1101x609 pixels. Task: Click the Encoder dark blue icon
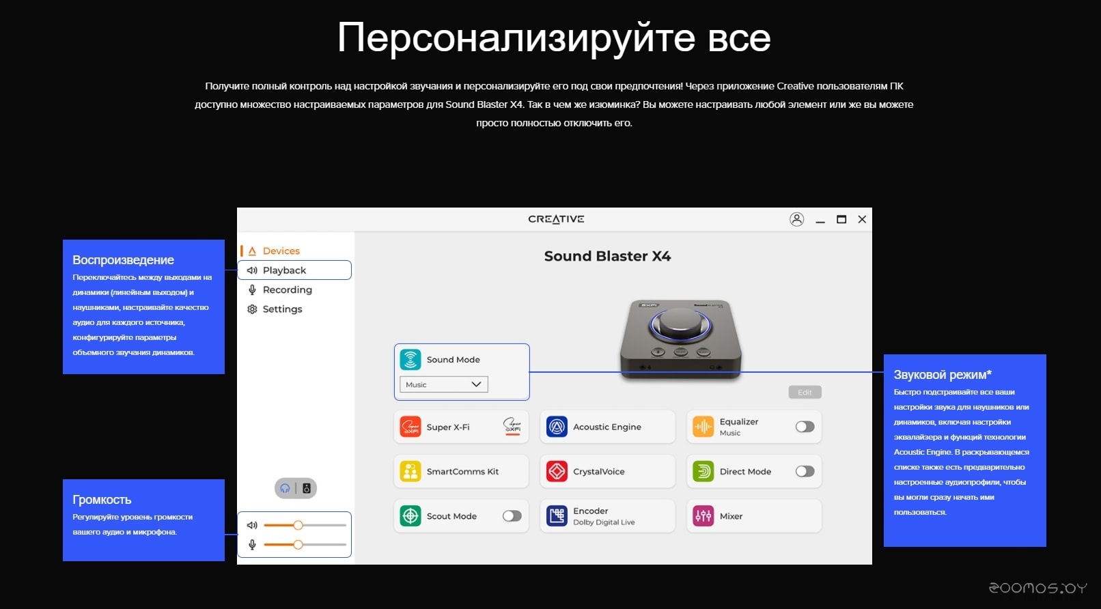557,516
